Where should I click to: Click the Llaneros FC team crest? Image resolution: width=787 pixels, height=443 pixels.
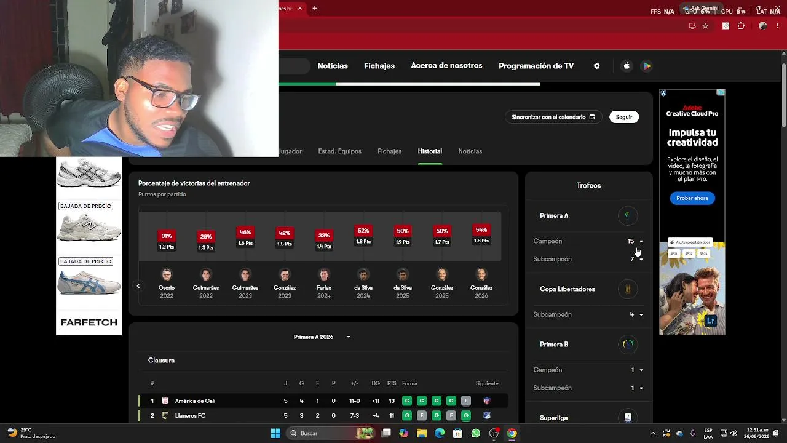165,415
